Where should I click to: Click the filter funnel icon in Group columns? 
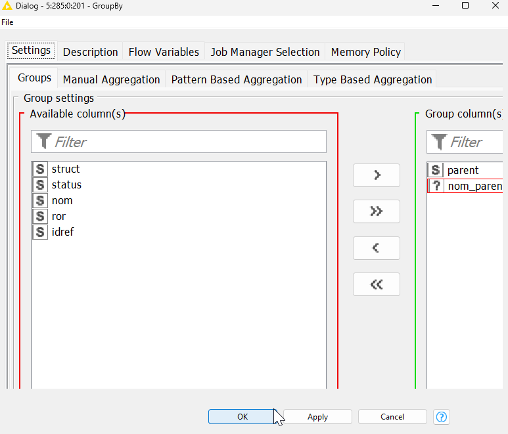[x=440, y=142]
